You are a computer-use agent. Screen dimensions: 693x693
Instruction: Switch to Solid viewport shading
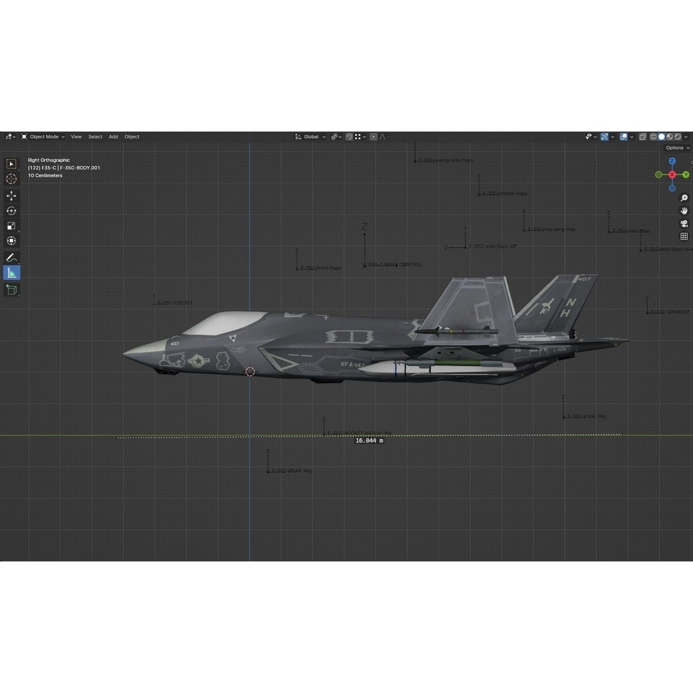662,137
